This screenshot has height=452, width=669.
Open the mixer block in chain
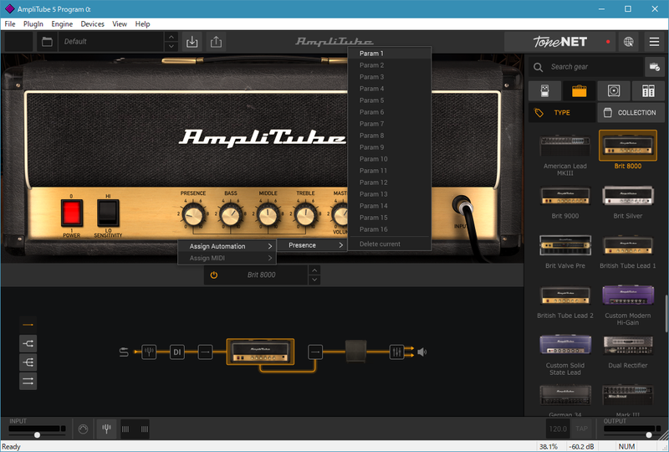(396, 352)
